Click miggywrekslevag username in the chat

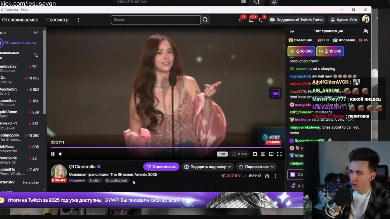click(305, 127)
